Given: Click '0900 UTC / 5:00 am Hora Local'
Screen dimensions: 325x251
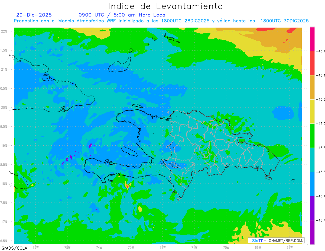Looking at the screenshot, I should point(123,15).
